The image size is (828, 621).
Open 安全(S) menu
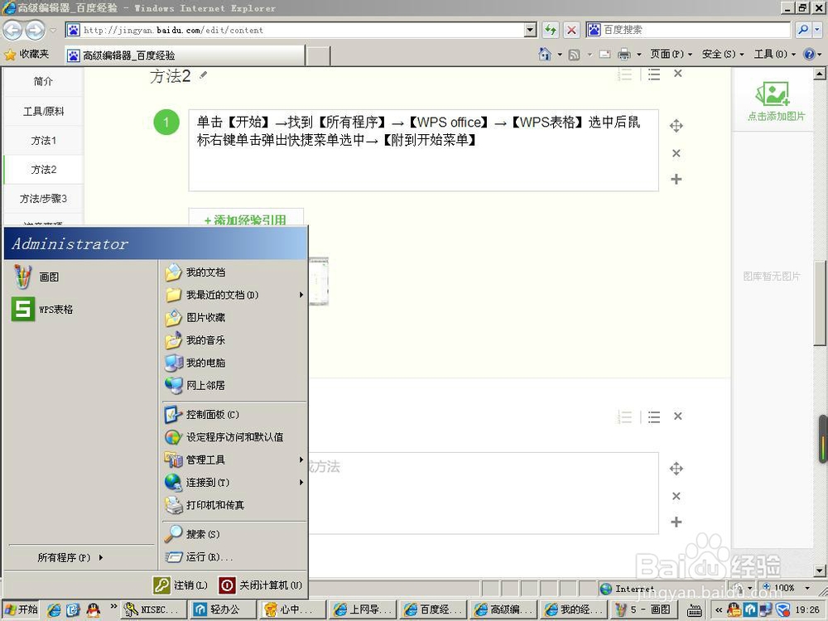(x=723, y=54)
